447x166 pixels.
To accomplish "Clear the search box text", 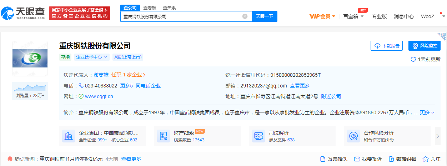I will pyautogui.click(x=245, y=16).
